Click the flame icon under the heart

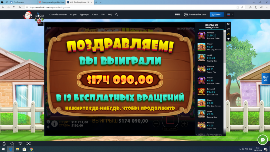click(x=228, y=34)
